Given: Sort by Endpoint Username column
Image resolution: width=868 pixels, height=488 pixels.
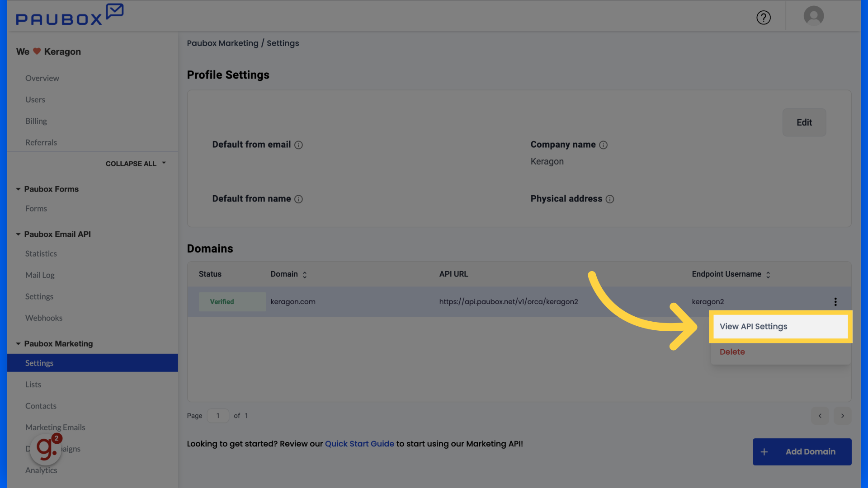Looking at the screenshot, I should pyautogui.click(x=768, y=275).
